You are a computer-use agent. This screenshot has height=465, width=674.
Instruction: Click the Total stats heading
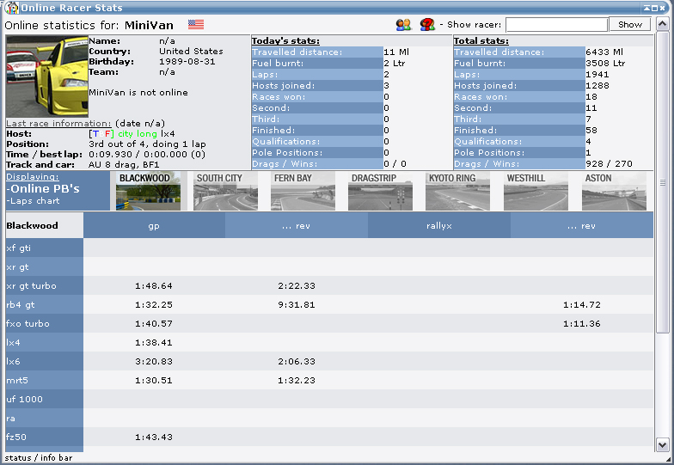tap(481, 41)
